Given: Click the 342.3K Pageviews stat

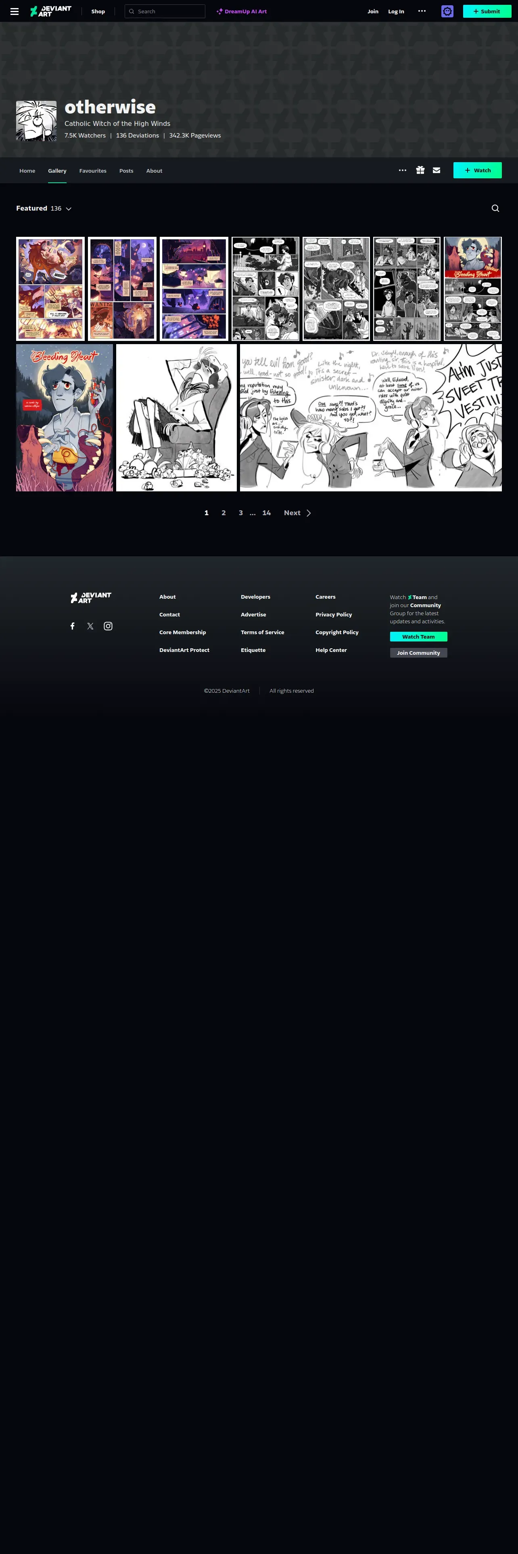Looking at the screenshot, I should [x=195, y=136].
